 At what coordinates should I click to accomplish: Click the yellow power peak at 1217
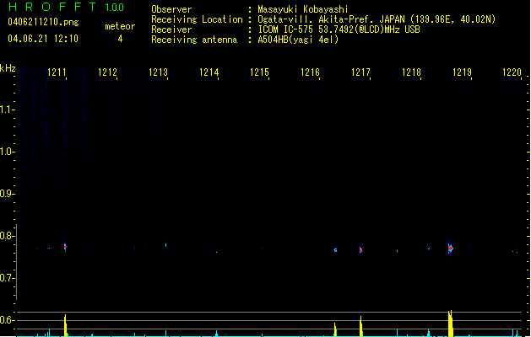361,327
